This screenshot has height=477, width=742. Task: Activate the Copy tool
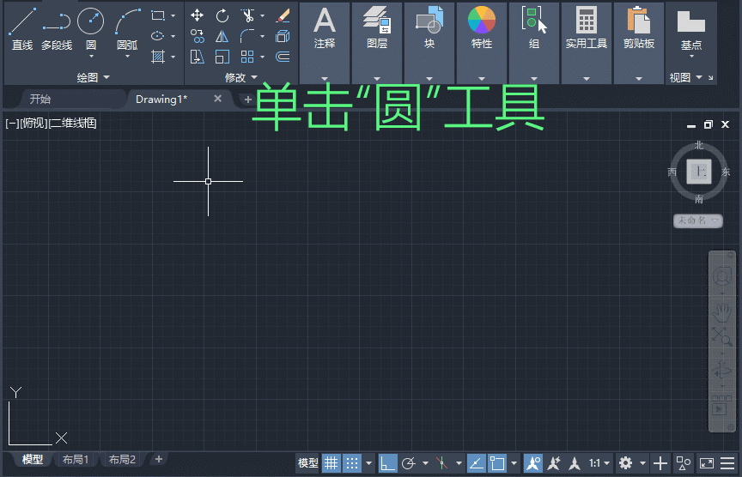[x=197, y=36]
